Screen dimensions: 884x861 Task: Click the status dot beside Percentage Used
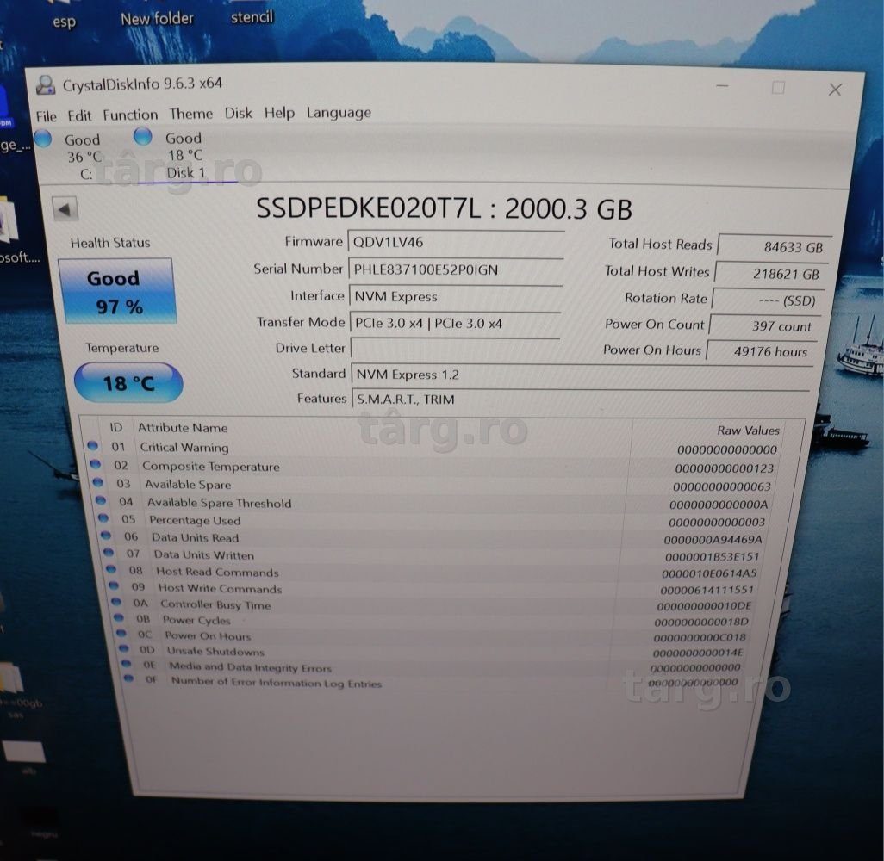[x=103, y=517]
